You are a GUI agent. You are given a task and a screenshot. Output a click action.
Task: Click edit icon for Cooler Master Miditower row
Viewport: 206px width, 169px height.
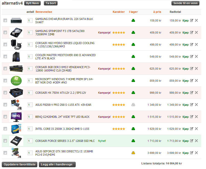click(x=191, y=57)
